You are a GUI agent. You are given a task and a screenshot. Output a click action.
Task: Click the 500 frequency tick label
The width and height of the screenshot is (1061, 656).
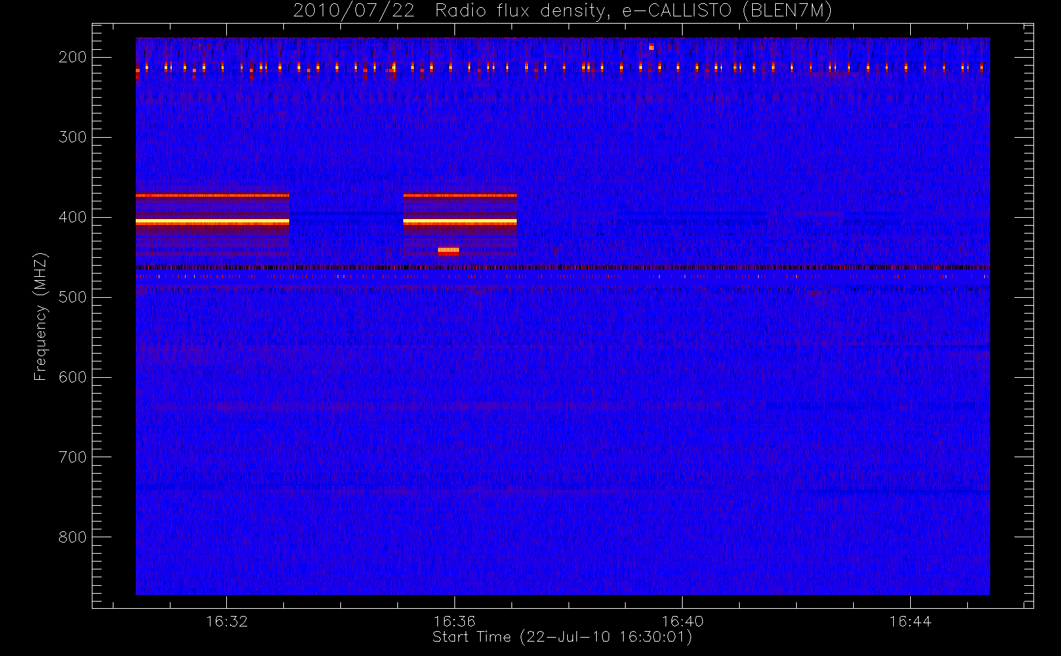click(x=72, y=297)
